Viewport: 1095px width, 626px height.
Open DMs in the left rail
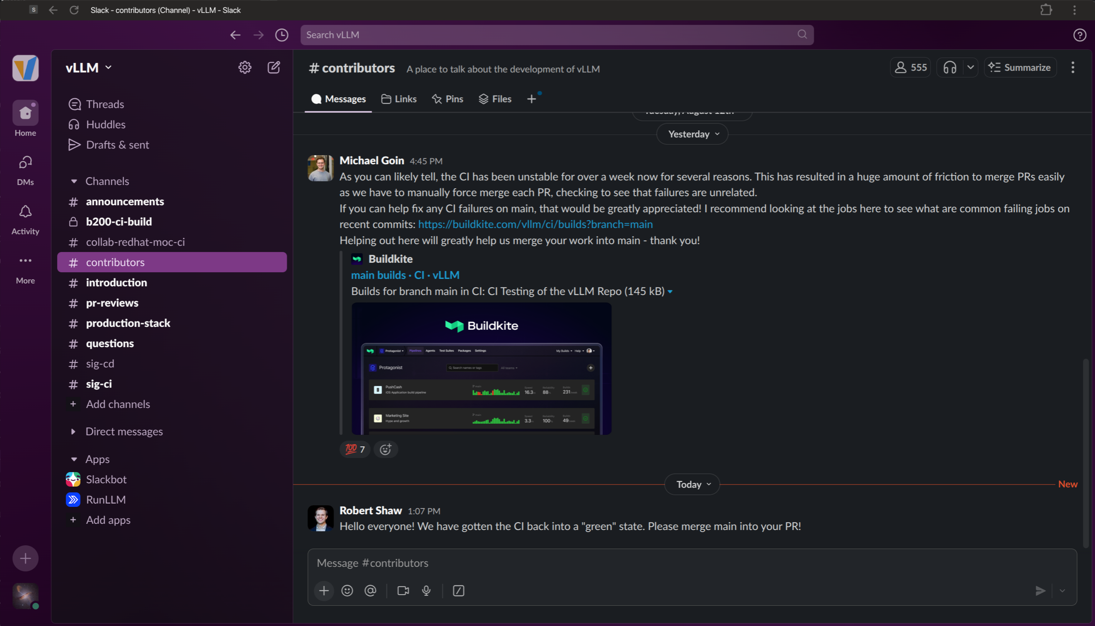click(25, 170)
